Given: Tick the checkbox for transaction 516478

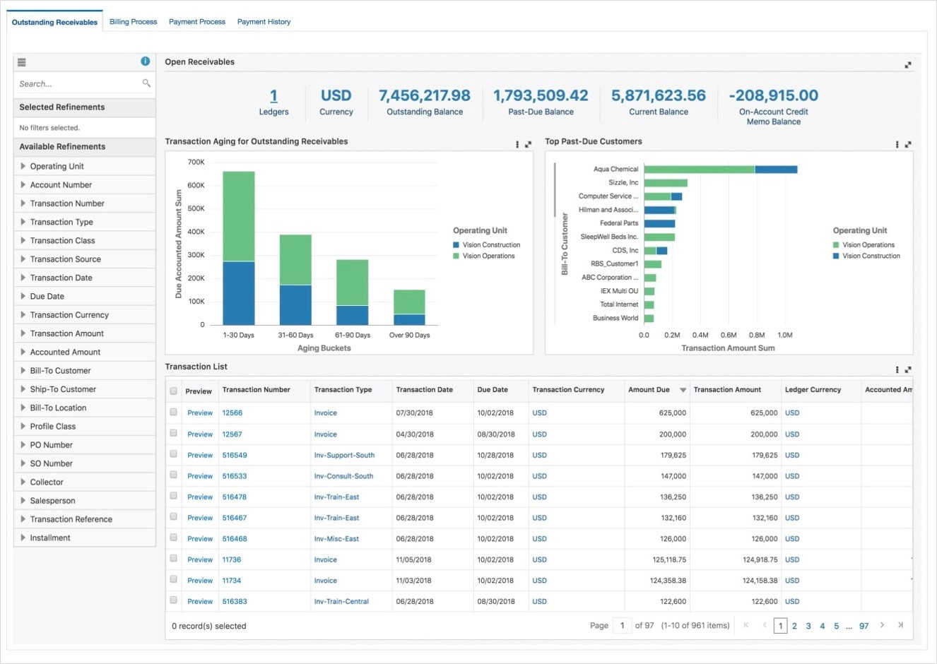Looking at the screenshot, I should (x=173, y=496).
